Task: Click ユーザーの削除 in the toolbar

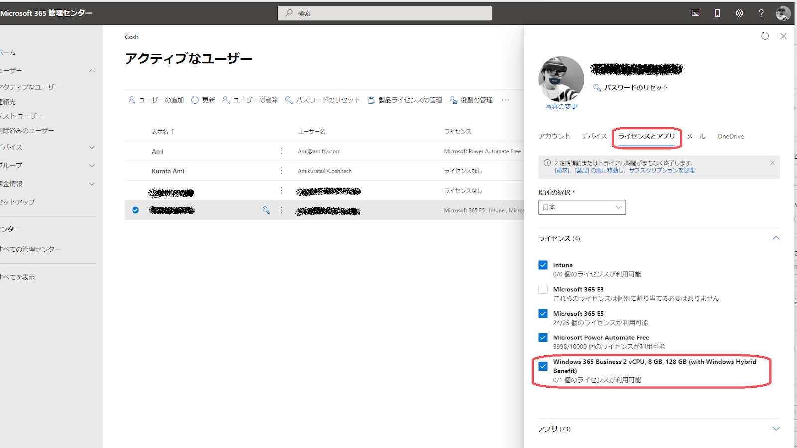Action: click(x=250, y=100)
